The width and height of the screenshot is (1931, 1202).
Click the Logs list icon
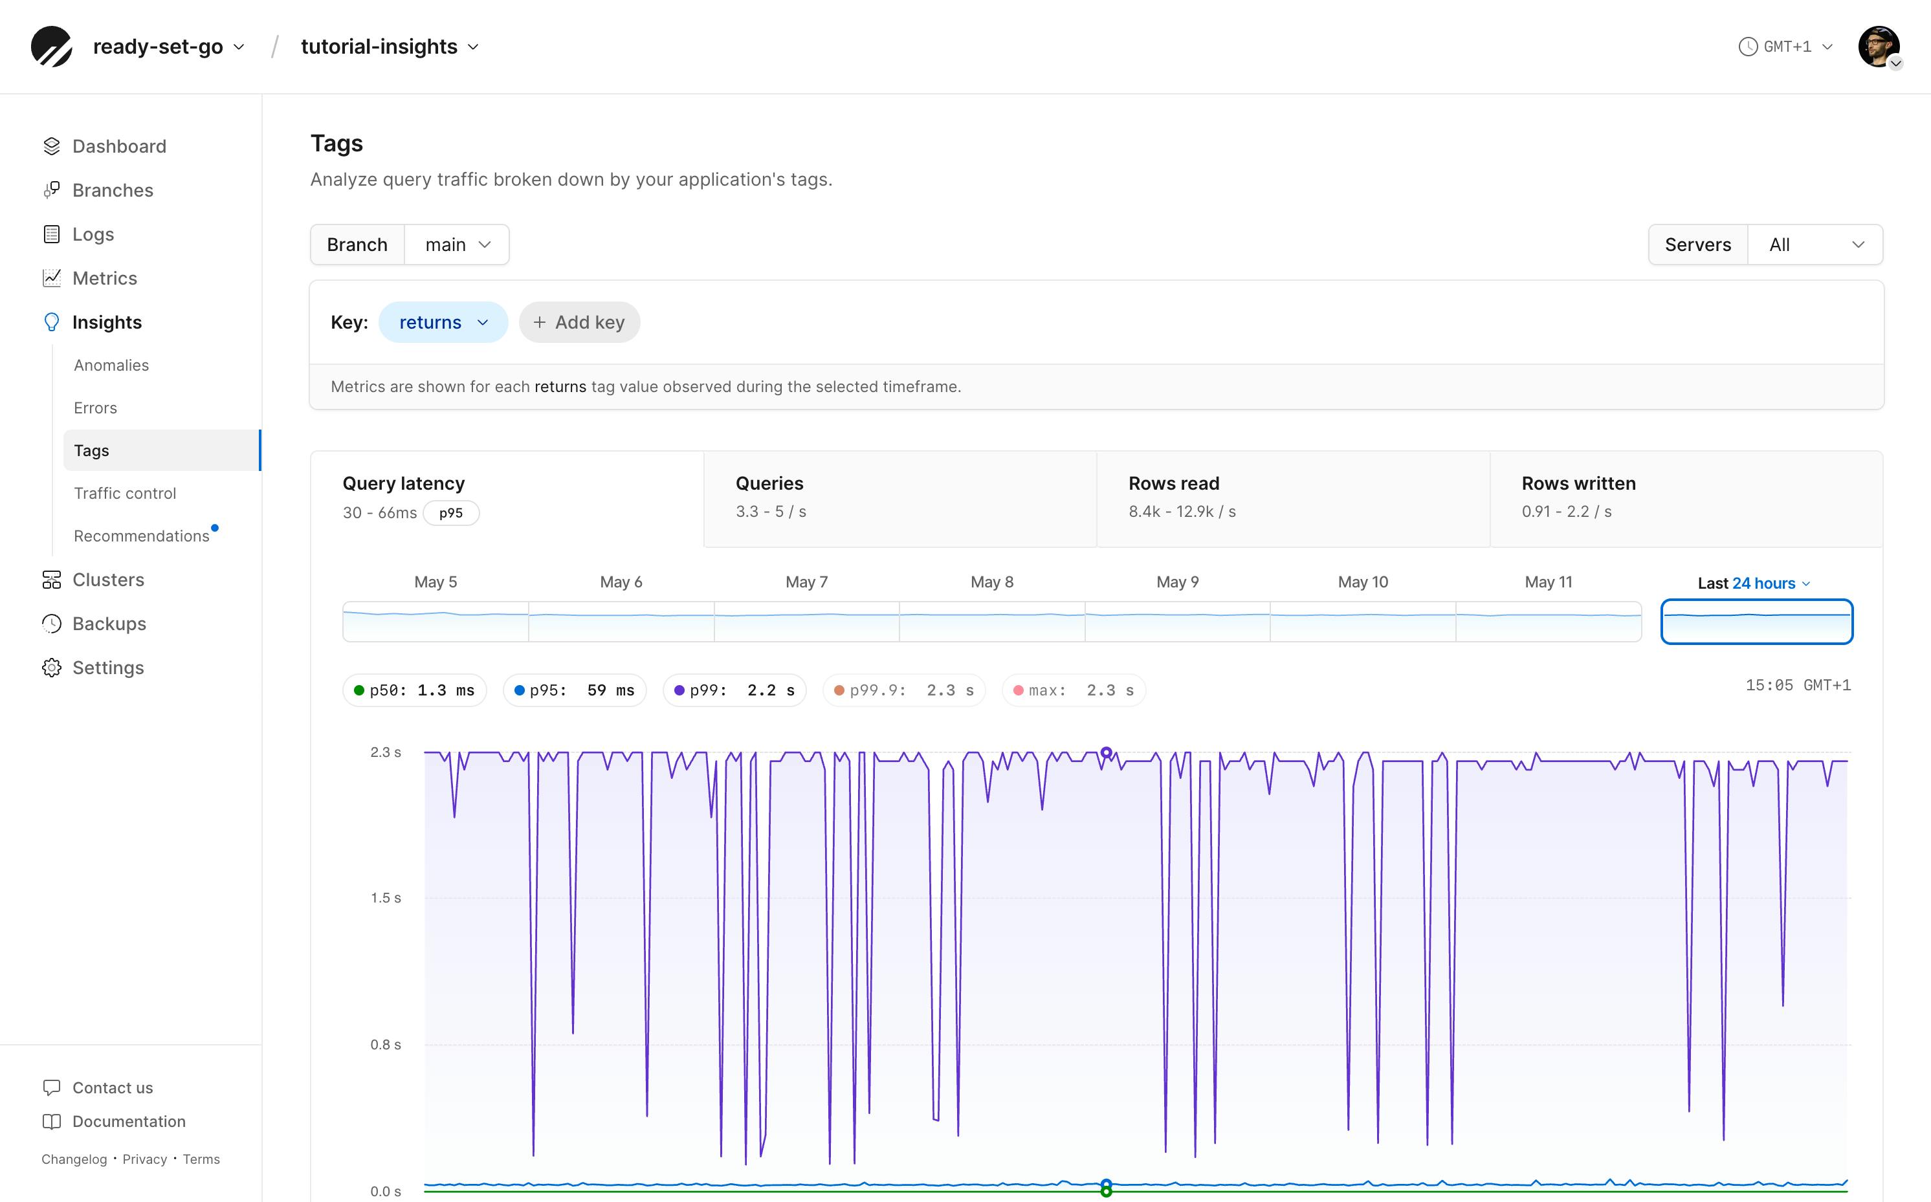click(x=52, y=235)
